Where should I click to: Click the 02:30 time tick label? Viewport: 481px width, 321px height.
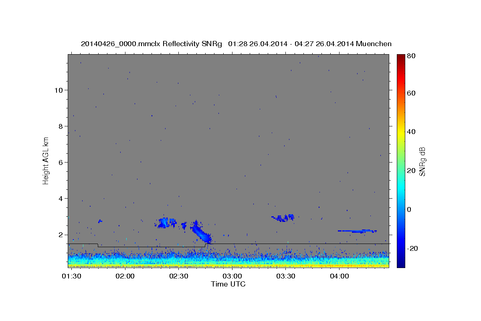point(179,276)
